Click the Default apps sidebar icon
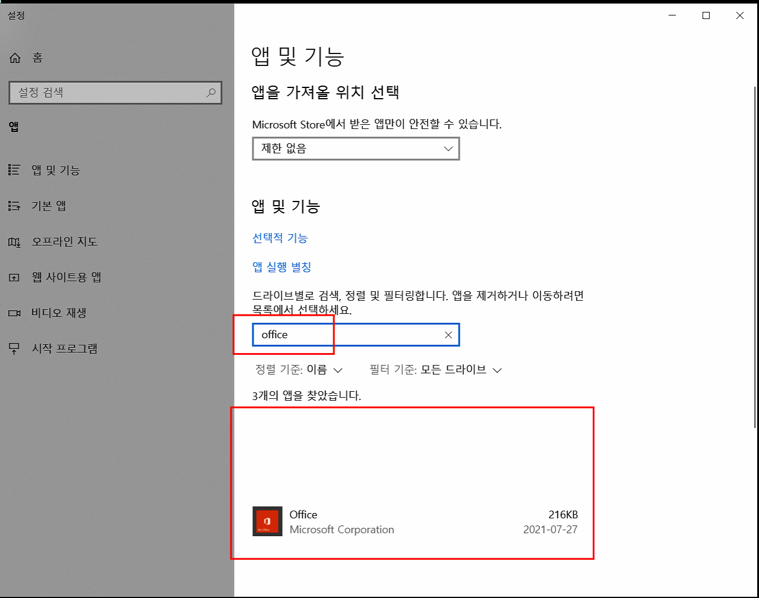759x598 pixels. click(x=14, y=206)
